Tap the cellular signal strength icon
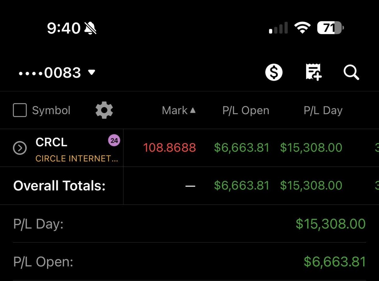This screenshot has width=379, height=281. [x=278, y=28]
